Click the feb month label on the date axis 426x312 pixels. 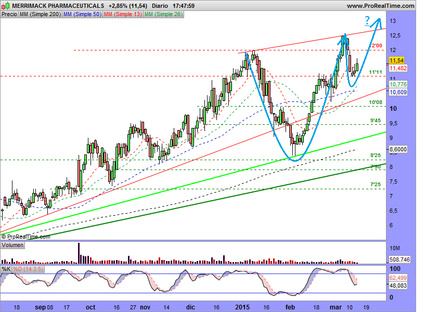(290, 307)
